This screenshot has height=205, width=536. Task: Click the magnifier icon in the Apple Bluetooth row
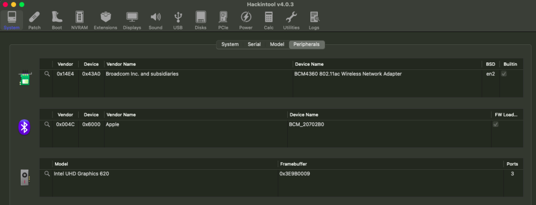tap(47, 124)
